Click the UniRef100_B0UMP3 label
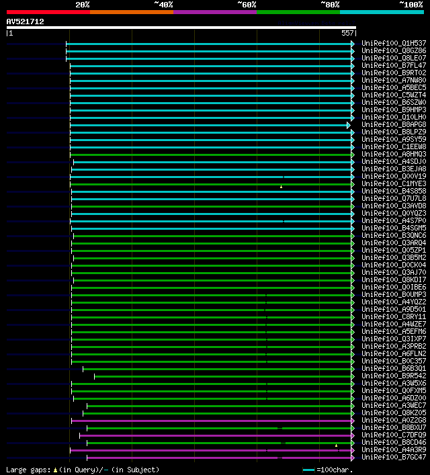The height and width of the screenshot is (475, 430). tap(394, 295)
